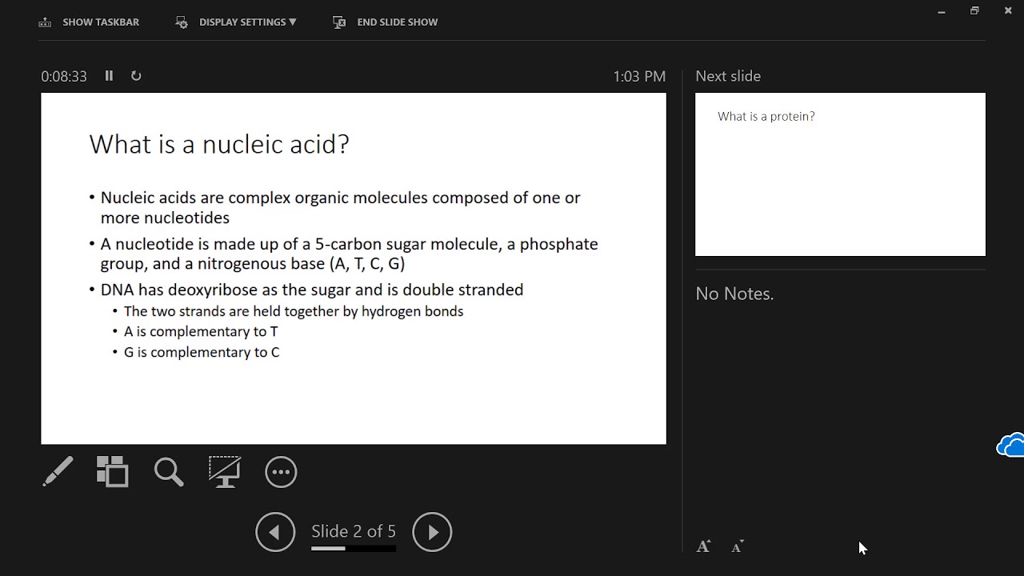Pause the presentation timer
This screenshot has width=1024, height=576.
tap(109, 76)
